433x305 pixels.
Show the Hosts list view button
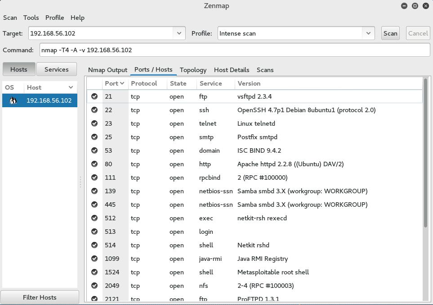19,69
